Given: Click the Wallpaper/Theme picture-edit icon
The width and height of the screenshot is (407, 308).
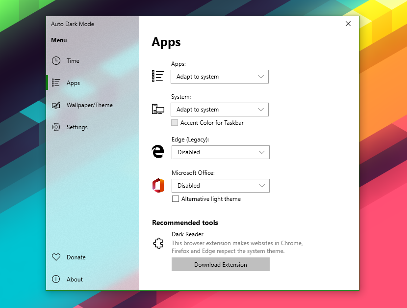Looking at the screenshot, I should (x=56, y=105).
